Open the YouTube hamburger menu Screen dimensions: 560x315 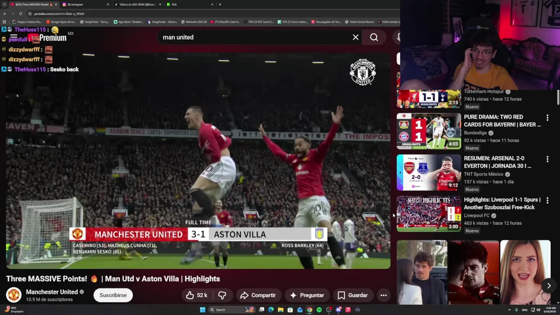pos(13,38)
